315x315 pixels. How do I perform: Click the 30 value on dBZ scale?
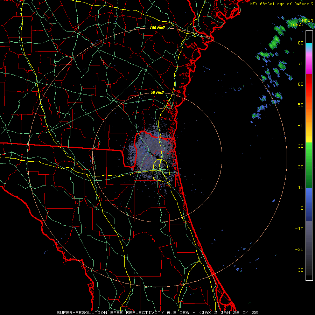pos(301,146)
